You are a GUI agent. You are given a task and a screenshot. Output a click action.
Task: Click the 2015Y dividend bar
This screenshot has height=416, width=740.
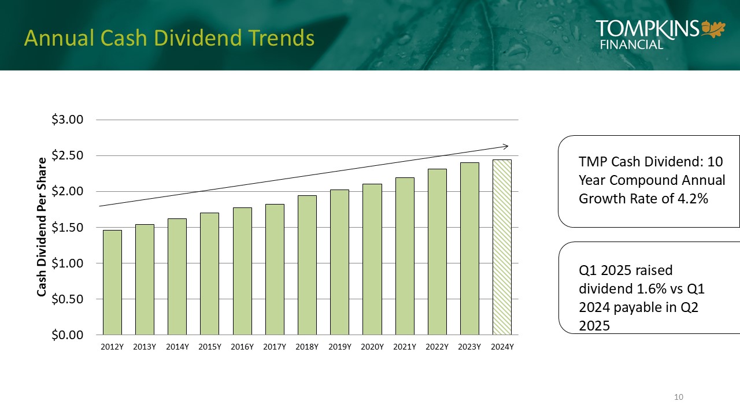[209, 274]
